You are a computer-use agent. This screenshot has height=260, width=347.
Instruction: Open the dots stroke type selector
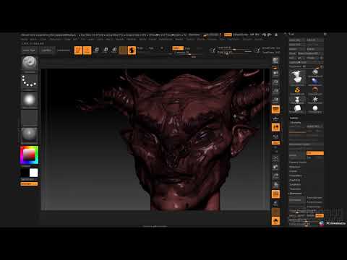tap(29, 81)
